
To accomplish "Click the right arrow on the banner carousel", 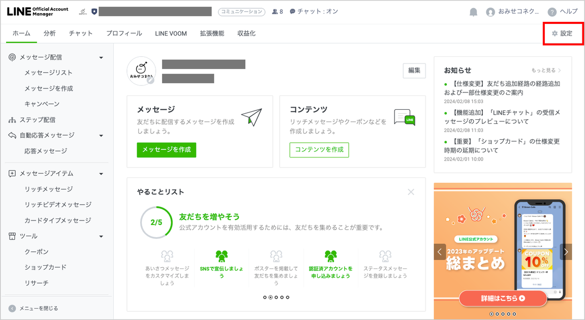I will 565,251.
